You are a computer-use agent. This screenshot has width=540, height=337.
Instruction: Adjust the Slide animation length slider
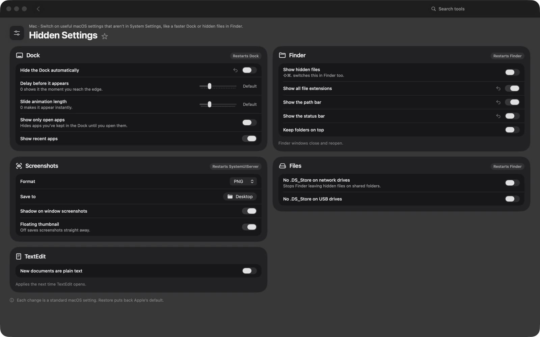[218, 104]
